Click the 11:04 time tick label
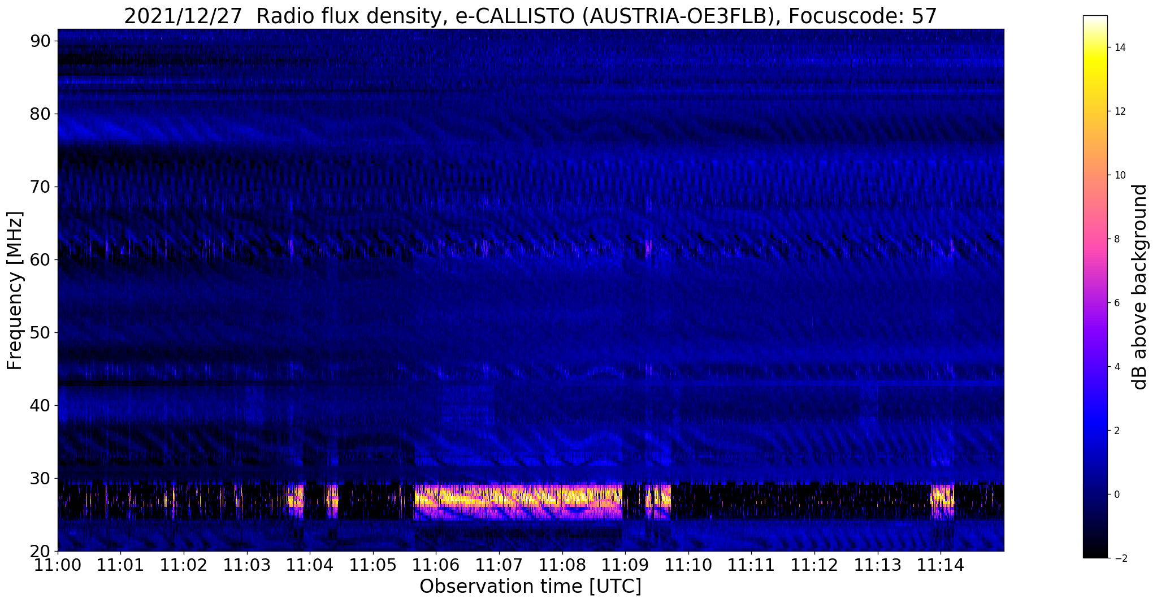The image size is (1157, 603). (x=310, y=565)
